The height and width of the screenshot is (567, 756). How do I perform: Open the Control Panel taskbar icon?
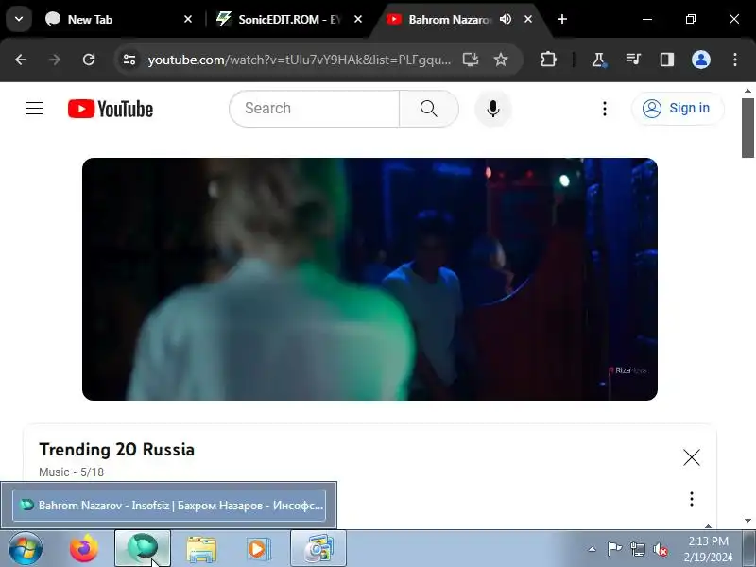pyautogui.click(x=318, y=549)
